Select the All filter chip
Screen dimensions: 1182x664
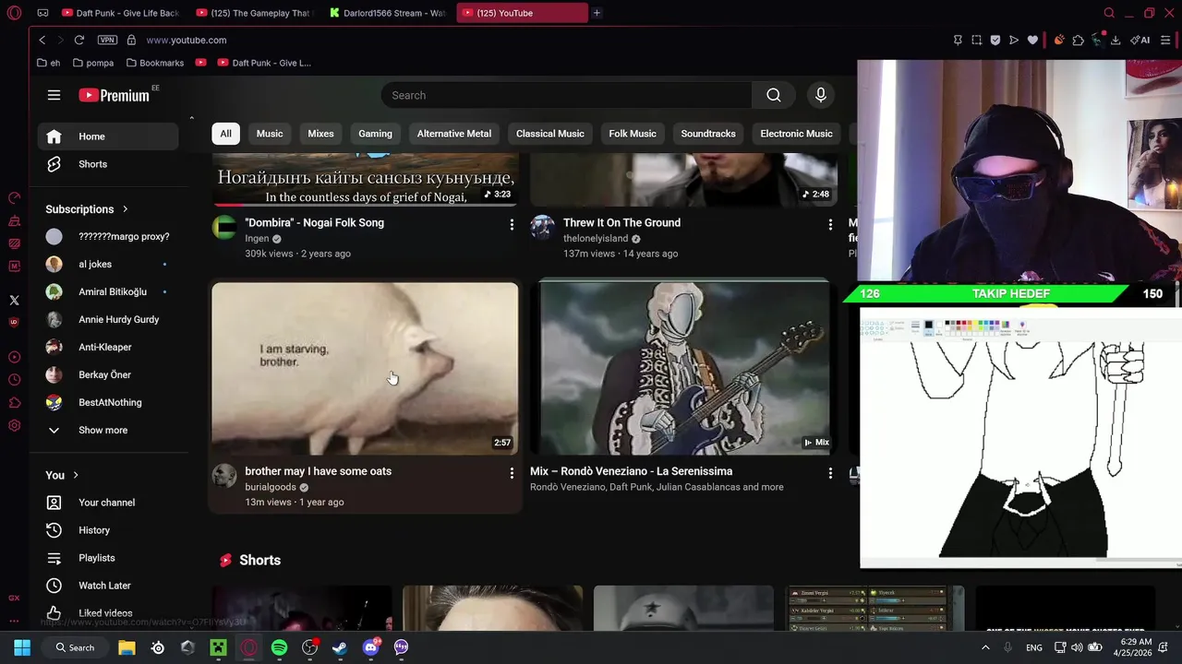[225, 134]
